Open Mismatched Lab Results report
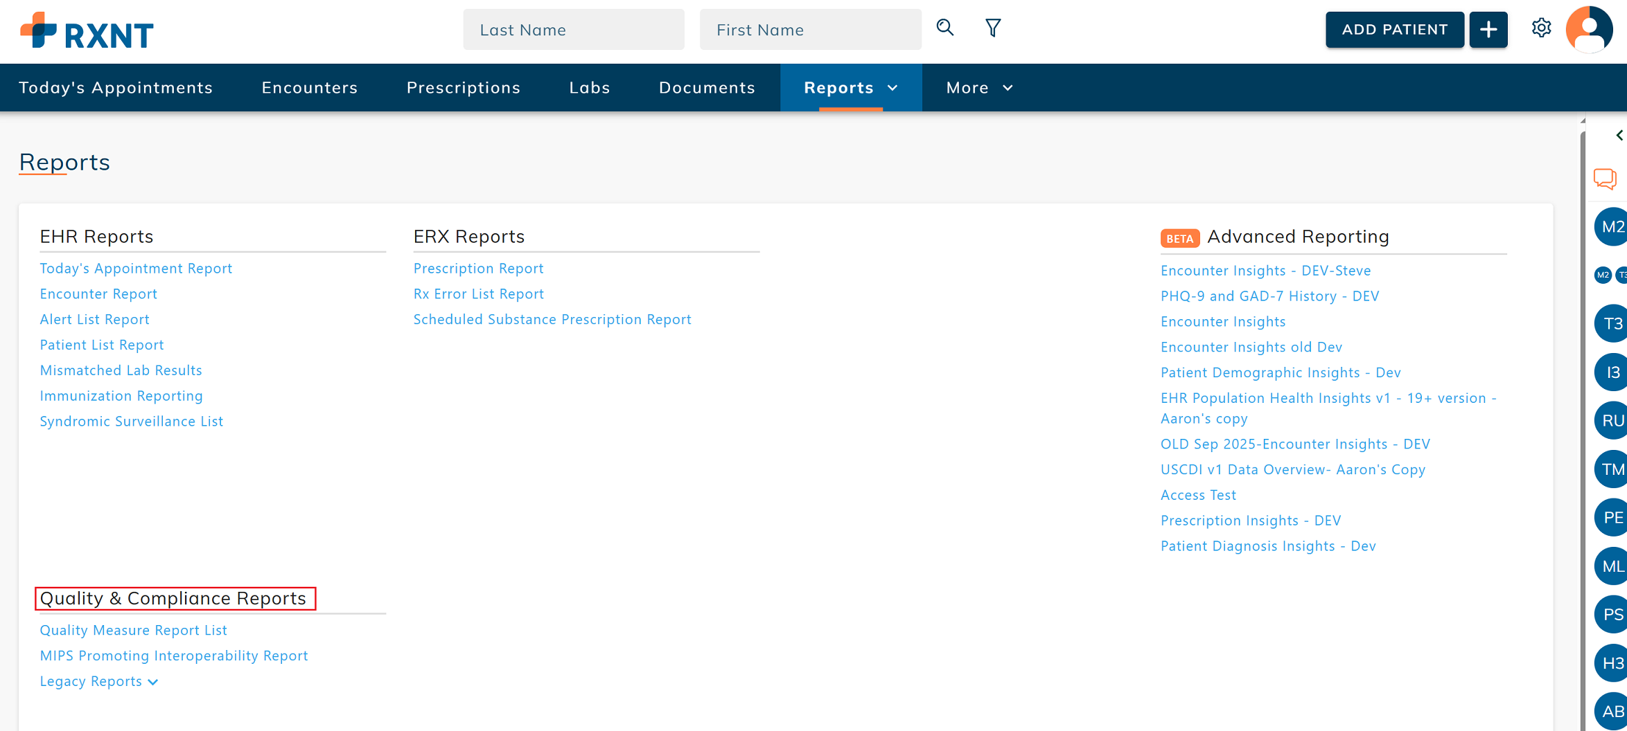Image resolution: width=1627 pixels, height=731 pixels. [x=121, y=371]
